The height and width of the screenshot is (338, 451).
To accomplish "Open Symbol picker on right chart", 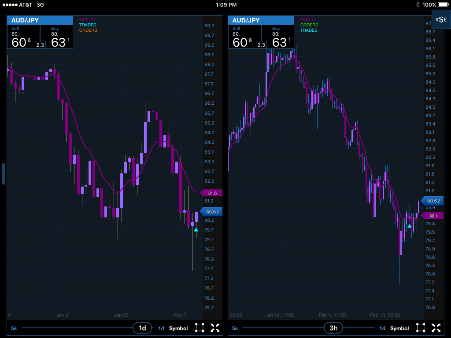I will [399, 328].
